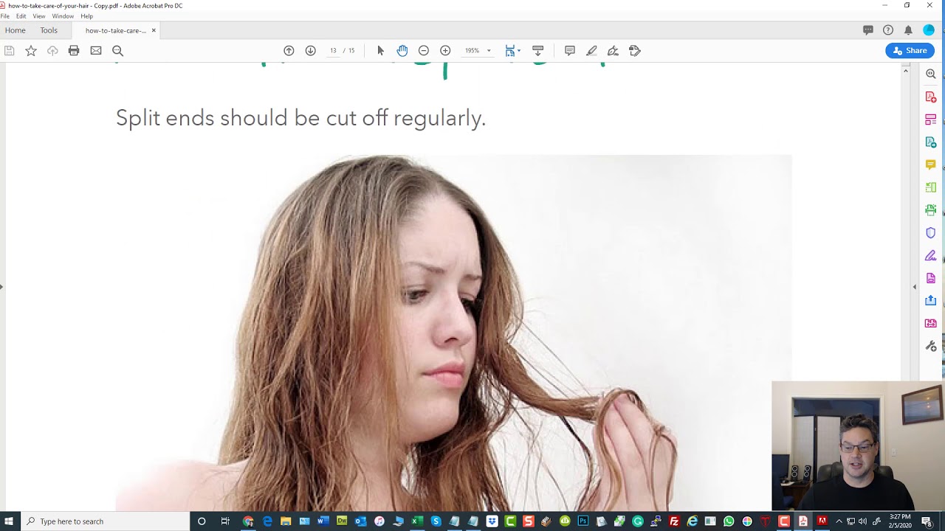Viewport: 945px width, 531px height.
Task: Open the user account avatar
Action: pos(929,30)
